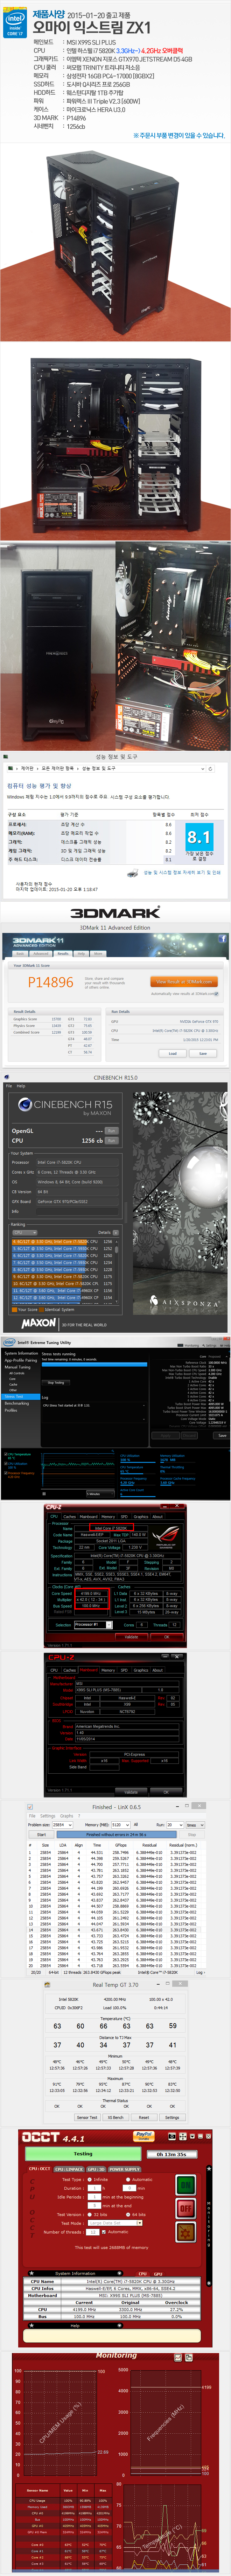
Task: Open Profiles in Intel XTU sidebar
Action: 11,1410
